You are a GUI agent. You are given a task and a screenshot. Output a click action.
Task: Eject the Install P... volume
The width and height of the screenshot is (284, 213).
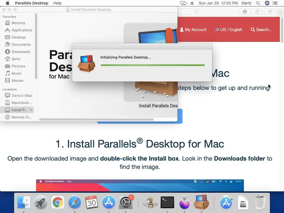point(31,110)
